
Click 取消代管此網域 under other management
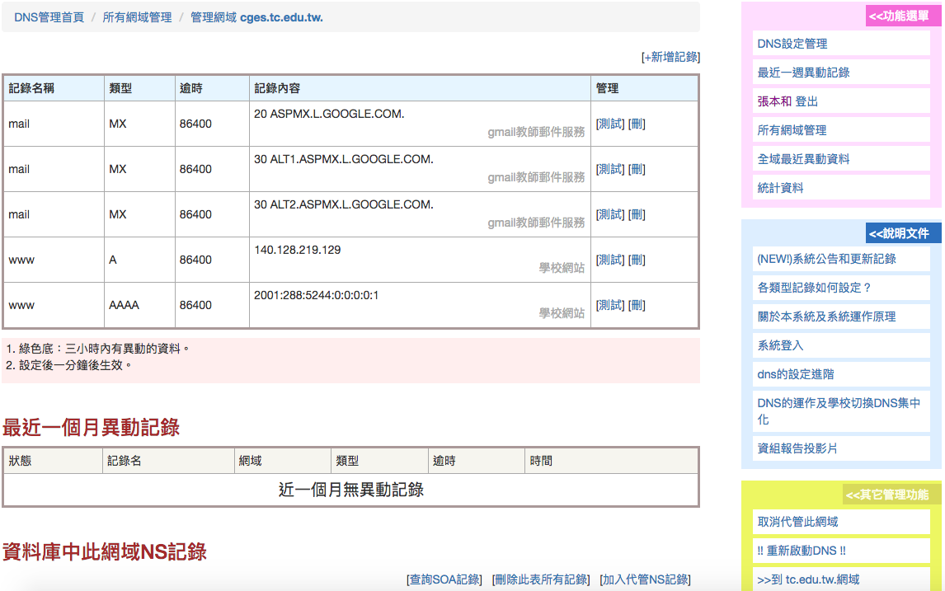tap(797, 522)
